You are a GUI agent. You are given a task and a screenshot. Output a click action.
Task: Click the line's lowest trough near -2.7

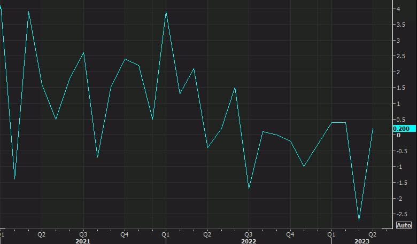point(359,220)
